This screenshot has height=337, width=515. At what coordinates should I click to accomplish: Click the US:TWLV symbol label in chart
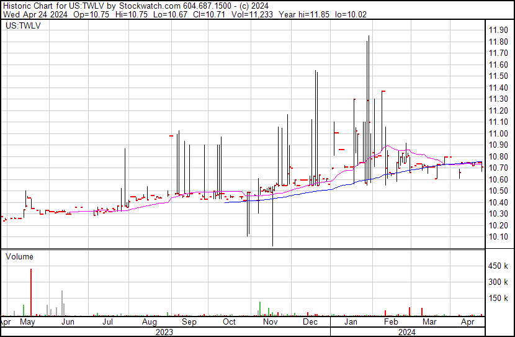click(x=23, y=25)
